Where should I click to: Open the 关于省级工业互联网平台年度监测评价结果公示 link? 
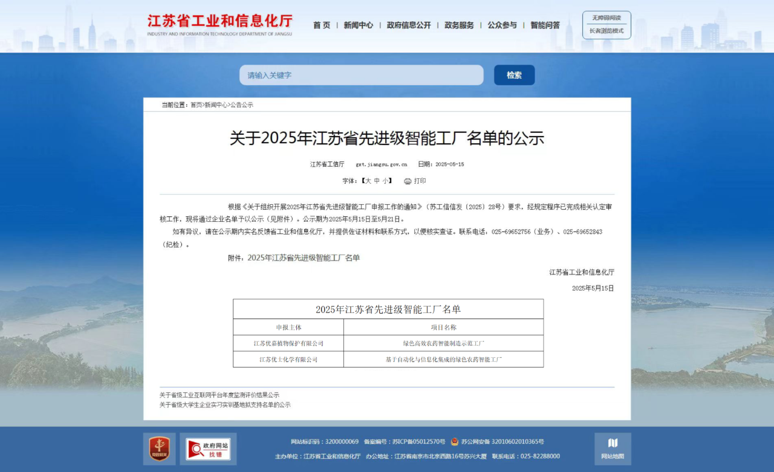coord(220,395)
